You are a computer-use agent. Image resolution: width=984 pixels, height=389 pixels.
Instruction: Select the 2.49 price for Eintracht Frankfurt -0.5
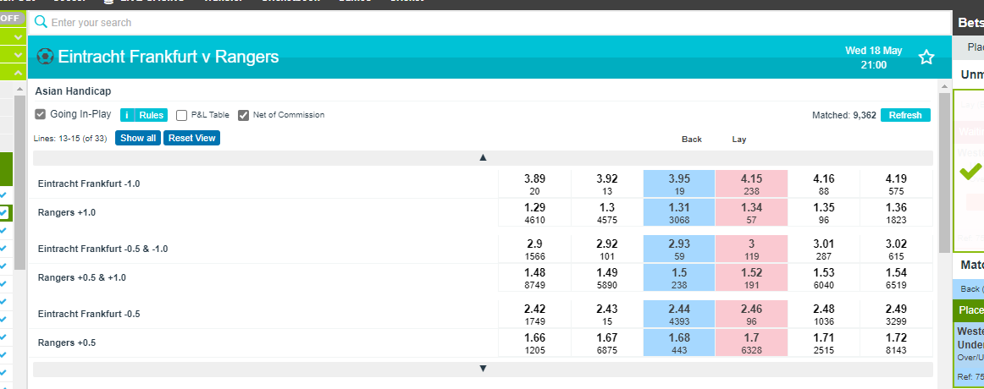[896, 314]
